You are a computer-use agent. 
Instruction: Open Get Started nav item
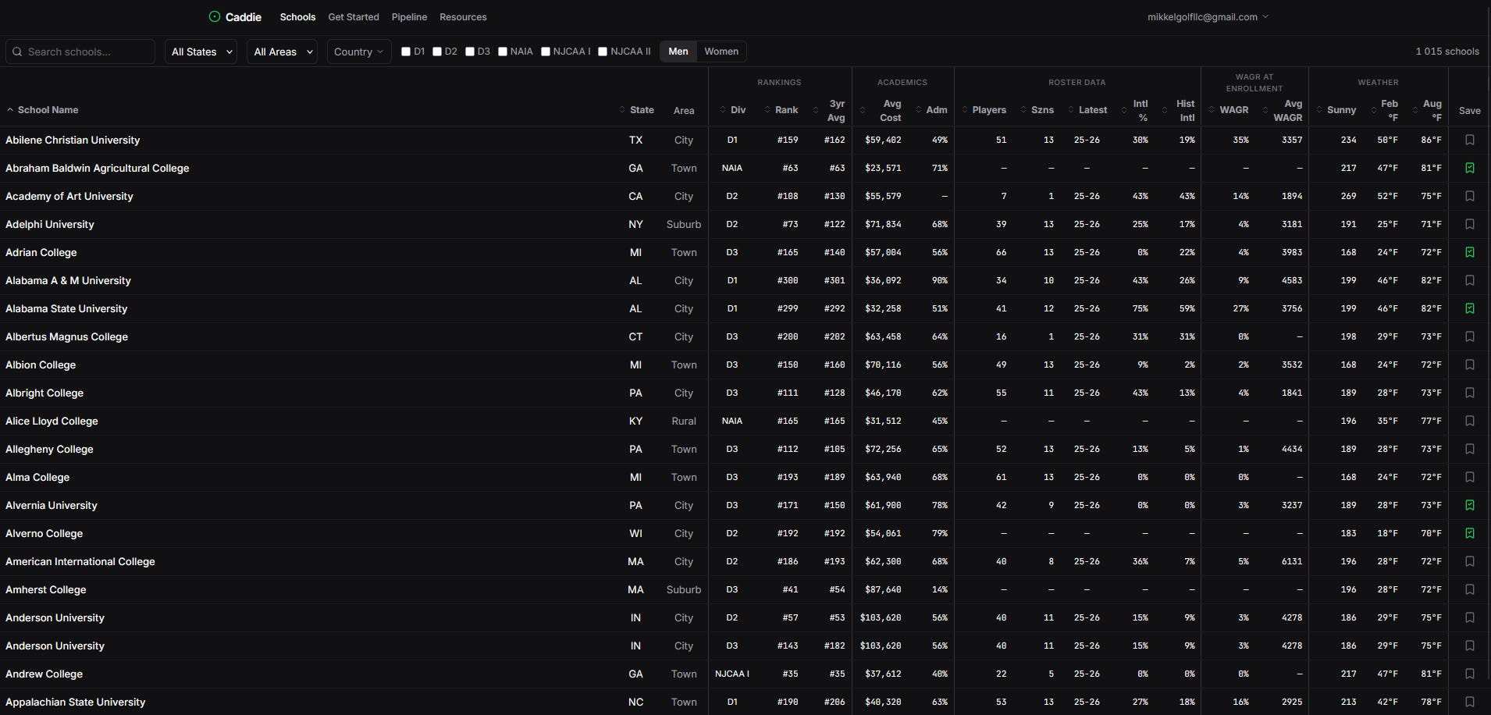click(354, 16)
